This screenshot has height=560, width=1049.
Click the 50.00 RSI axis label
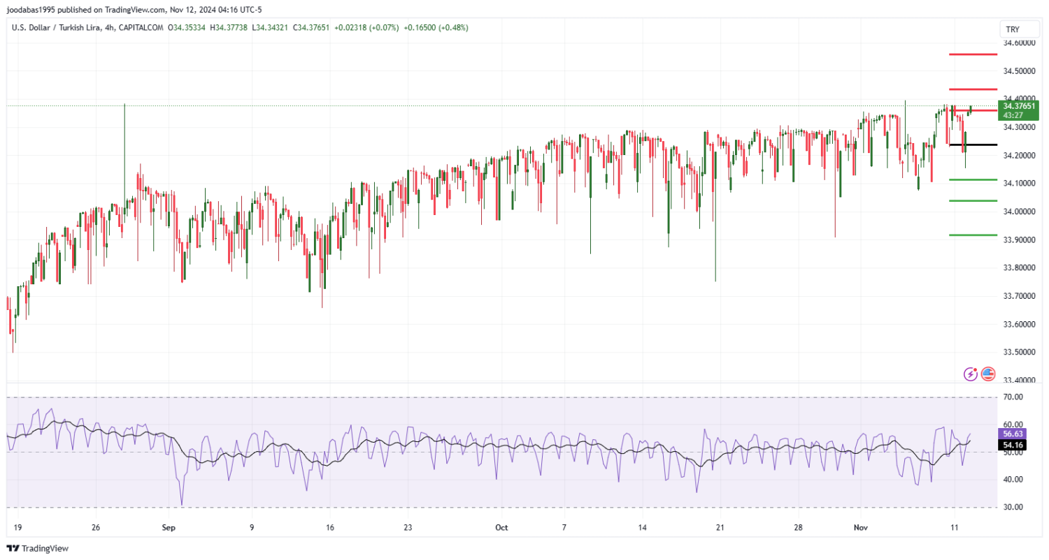click(1013, 452)
